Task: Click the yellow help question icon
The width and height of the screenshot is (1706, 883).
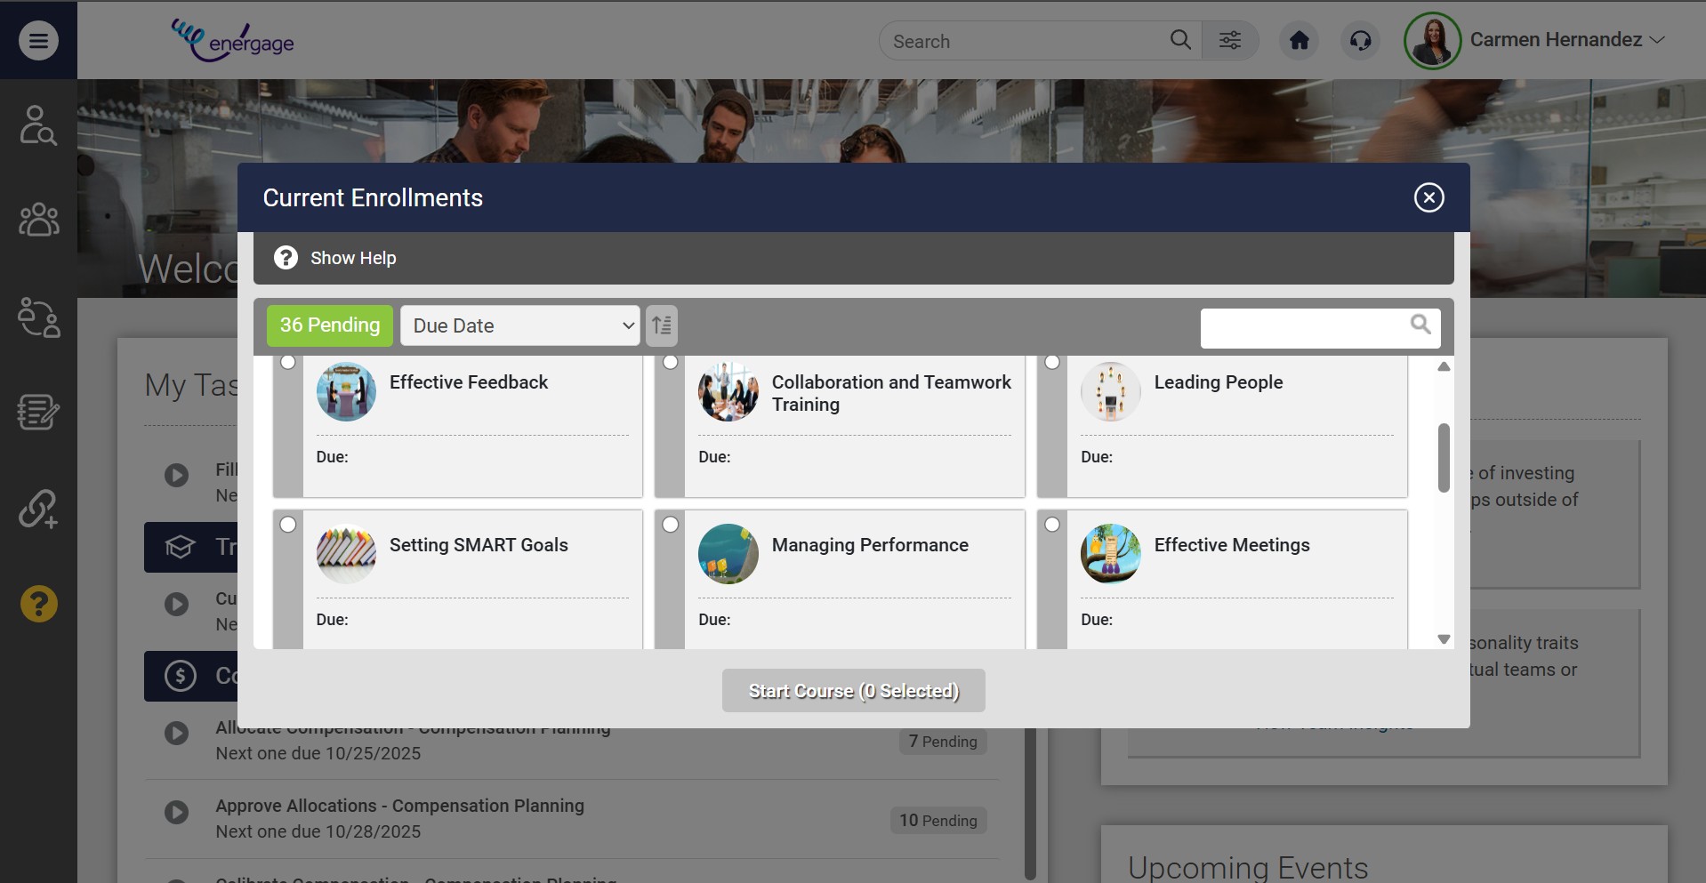Action: 38,605
